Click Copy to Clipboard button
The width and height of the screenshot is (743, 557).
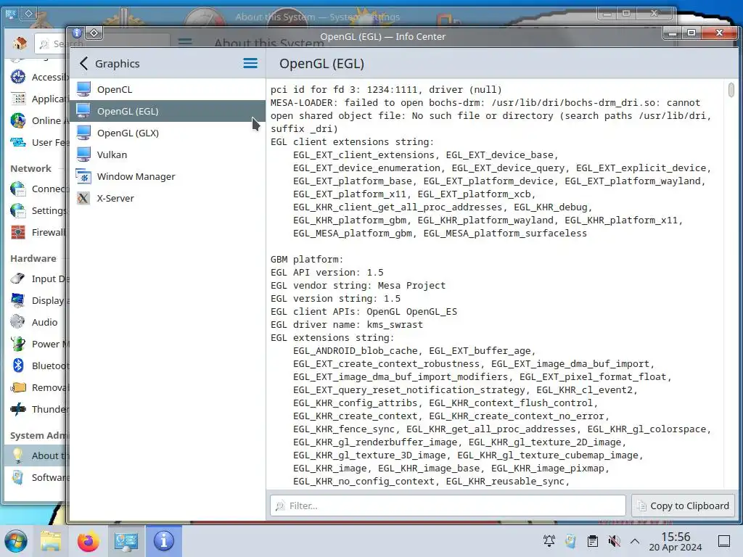pos(683,506)
